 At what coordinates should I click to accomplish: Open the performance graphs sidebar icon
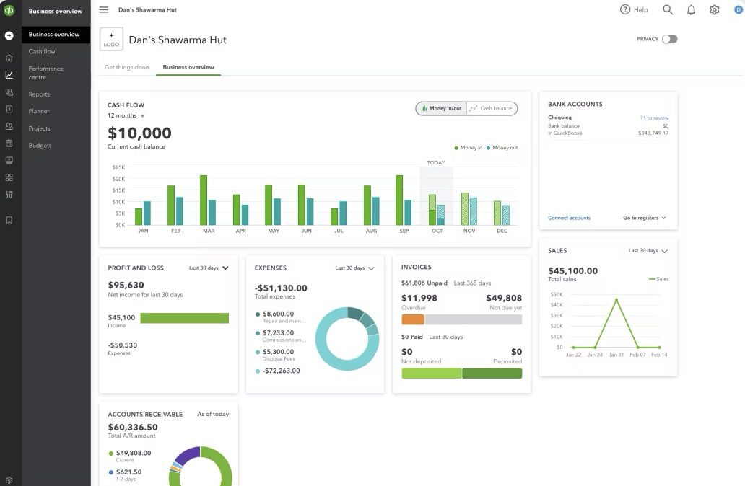coord(7,73)
